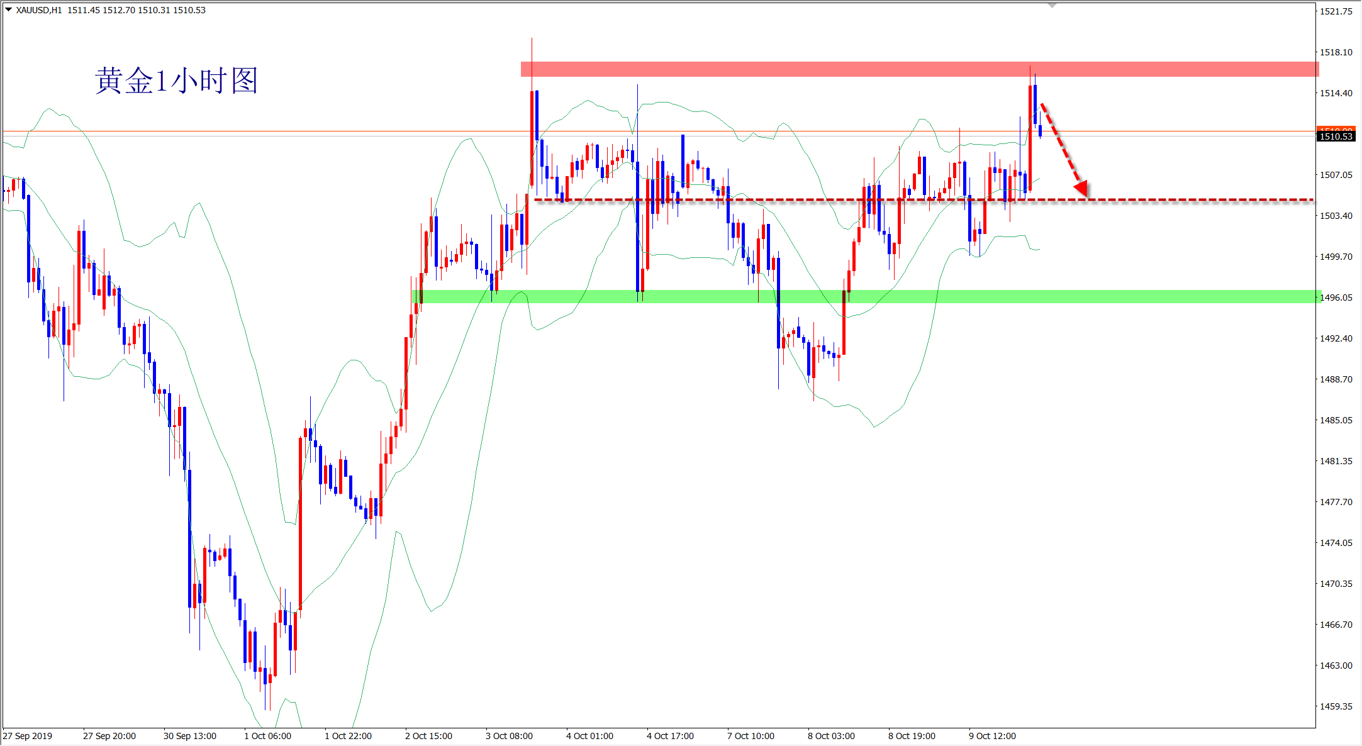The width and height of the screenshot is (1362, 746).
Task: Click the 2 Oct 15:00 time label
Action: pyautogui.click(x=429, y=736)
